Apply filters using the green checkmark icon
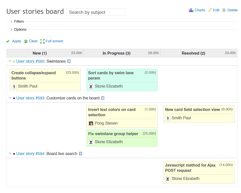The image size is (241, 193). (x=8, y=41)
